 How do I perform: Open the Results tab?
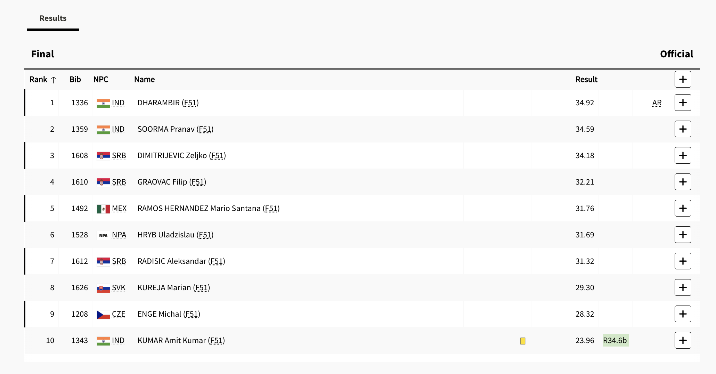click(x=53, y=18)
